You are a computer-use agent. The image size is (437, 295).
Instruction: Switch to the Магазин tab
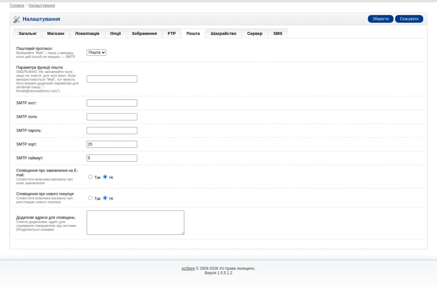tap(56, 34)
